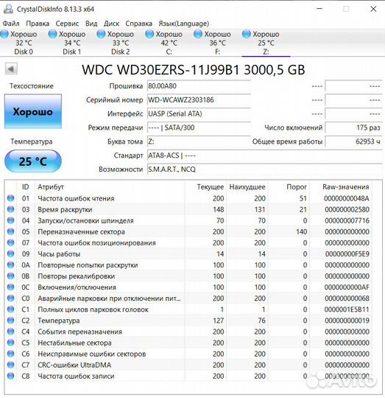
Task: Click raw value 00000000F5E9
Action: coord(347,254)
